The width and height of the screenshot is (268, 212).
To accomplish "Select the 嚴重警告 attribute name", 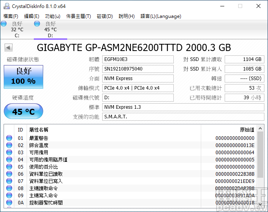I will click(x=39, y=138).
